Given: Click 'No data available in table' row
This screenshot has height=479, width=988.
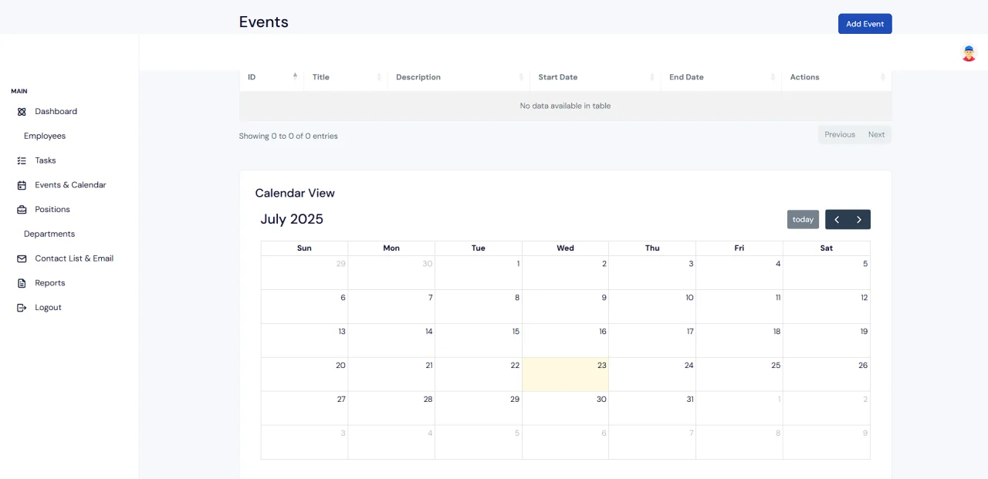Looking at the screenshot, I should click(x=565, y=106).
